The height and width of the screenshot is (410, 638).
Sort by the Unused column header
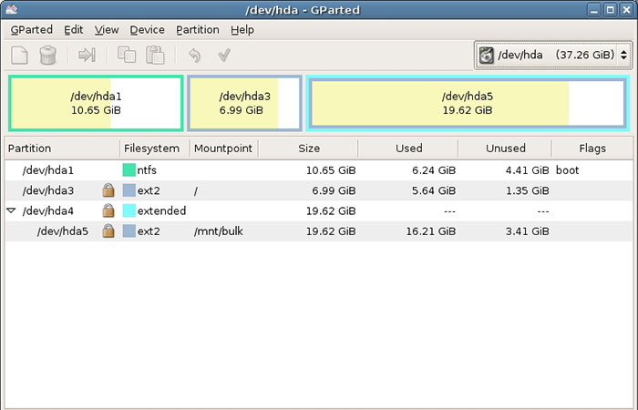[505, 148]
